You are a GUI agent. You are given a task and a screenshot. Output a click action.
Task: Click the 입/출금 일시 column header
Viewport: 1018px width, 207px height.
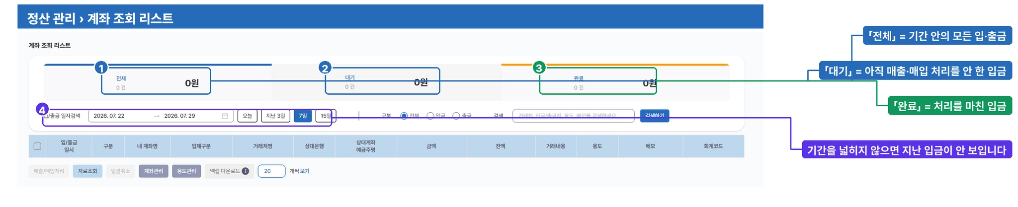pyautogui.click(x=69, y=146)
